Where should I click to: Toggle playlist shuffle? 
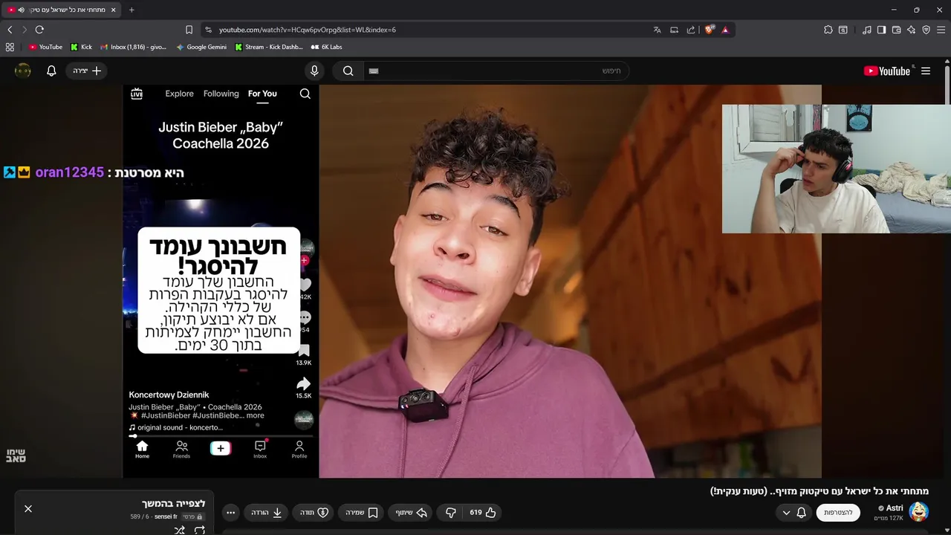tap(179, 530)
